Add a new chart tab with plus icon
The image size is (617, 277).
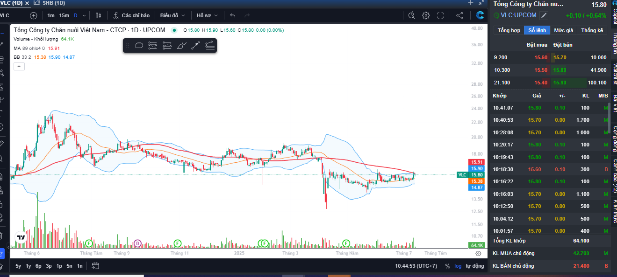click(471, 2)
